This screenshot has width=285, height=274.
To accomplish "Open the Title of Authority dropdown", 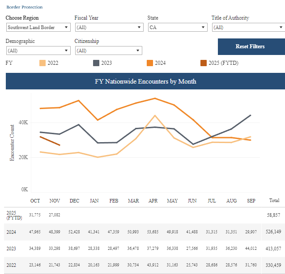I will click(x=248, y=27).
